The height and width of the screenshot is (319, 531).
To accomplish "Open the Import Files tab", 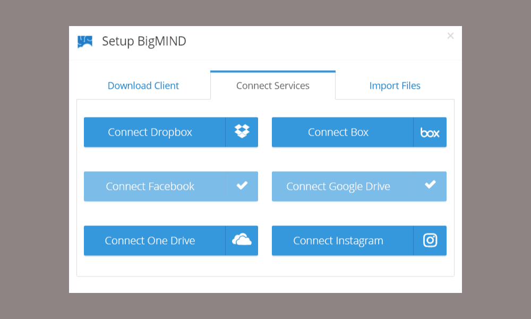I will point(395,86).
